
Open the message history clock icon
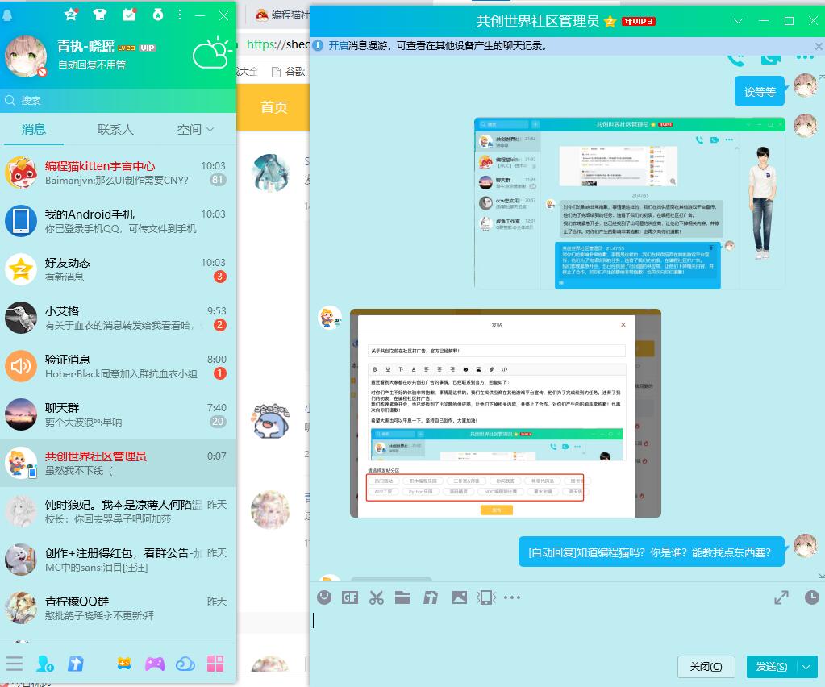click(x=812, y=597)
